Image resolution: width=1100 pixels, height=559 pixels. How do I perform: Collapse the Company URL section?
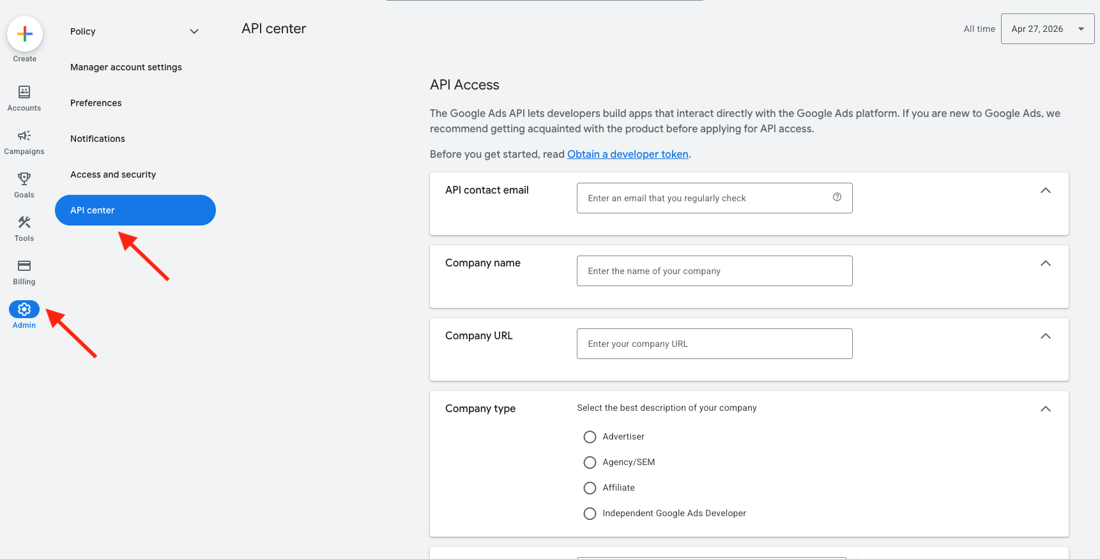[x=1046, y=336]
